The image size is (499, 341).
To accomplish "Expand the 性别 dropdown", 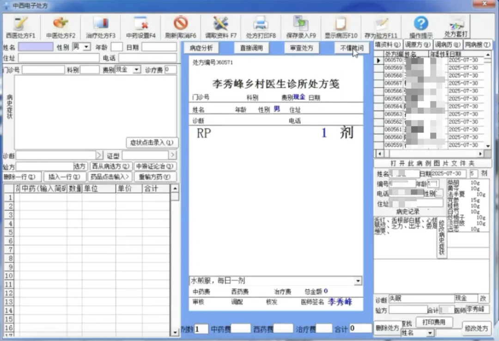I will point(86,47).
